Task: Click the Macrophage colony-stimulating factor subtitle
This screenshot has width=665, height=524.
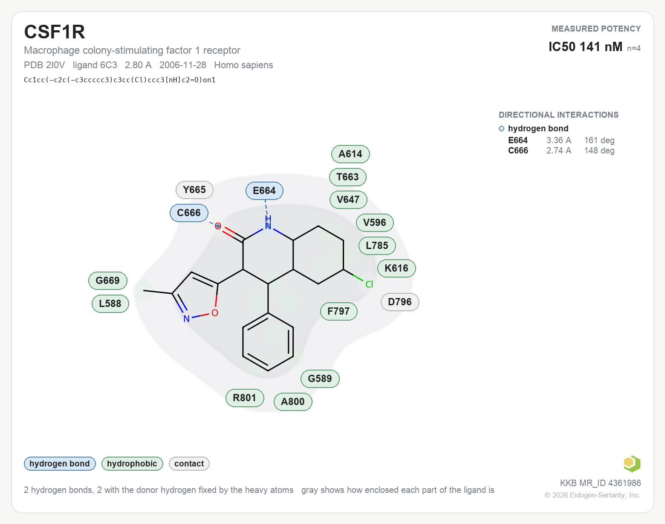Action: [x=132, y=50]
